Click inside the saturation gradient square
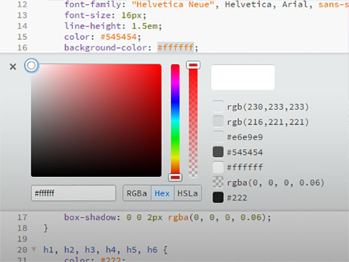Screen dimensions: 349x262 click(96, 120)
